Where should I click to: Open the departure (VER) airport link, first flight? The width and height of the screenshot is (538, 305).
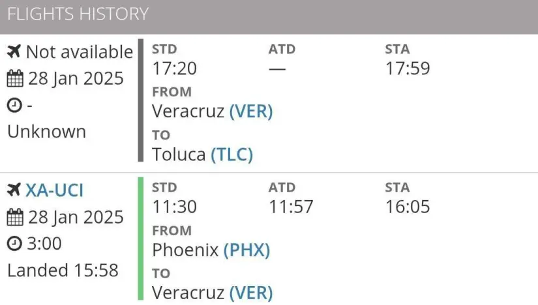pos(251,111)
